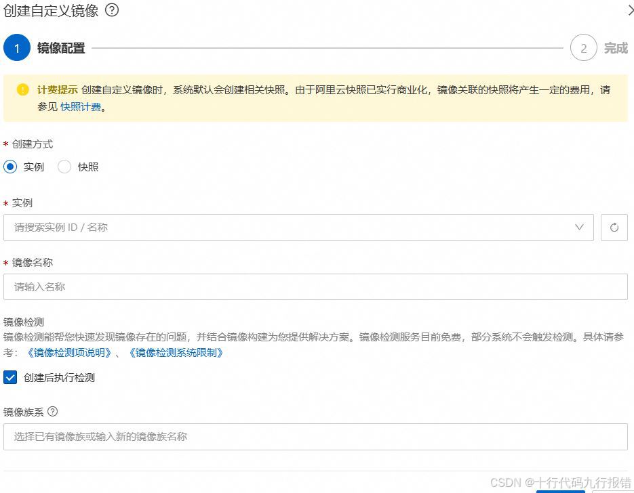Open the 《镜像检测项说明》 link

tap(68, 353)
